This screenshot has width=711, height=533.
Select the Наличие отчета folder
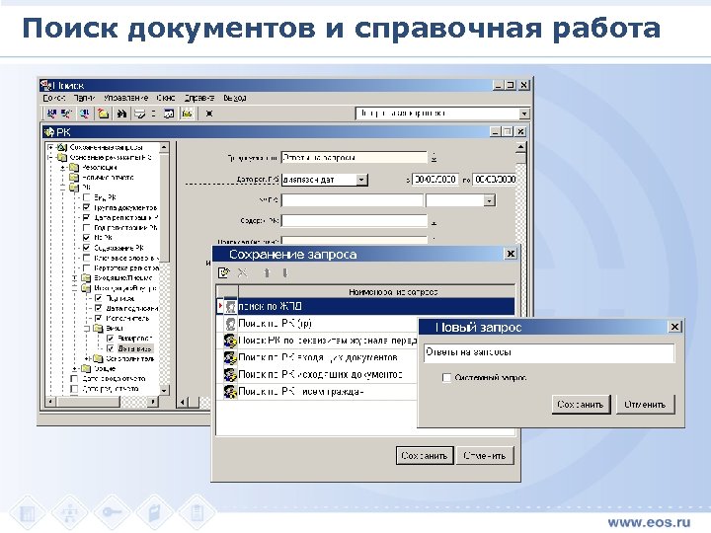pyautogui.click(x=107, y=178)
